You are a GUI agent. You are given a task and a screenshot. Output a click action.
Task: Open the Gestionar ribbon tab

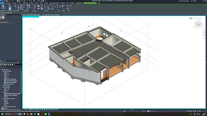tap(72, 3)
